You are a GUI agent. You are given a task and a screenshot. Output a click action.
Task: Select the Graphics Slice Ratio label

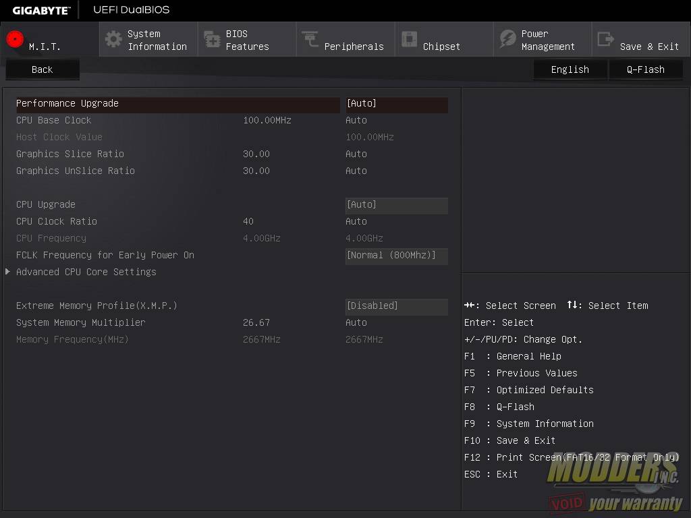pyautogui.click(x=70, y=154)
